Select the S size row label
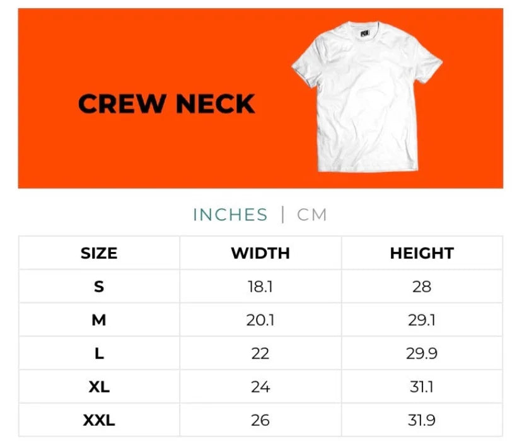Screen dimensions: 522x441 pos(99,287)
